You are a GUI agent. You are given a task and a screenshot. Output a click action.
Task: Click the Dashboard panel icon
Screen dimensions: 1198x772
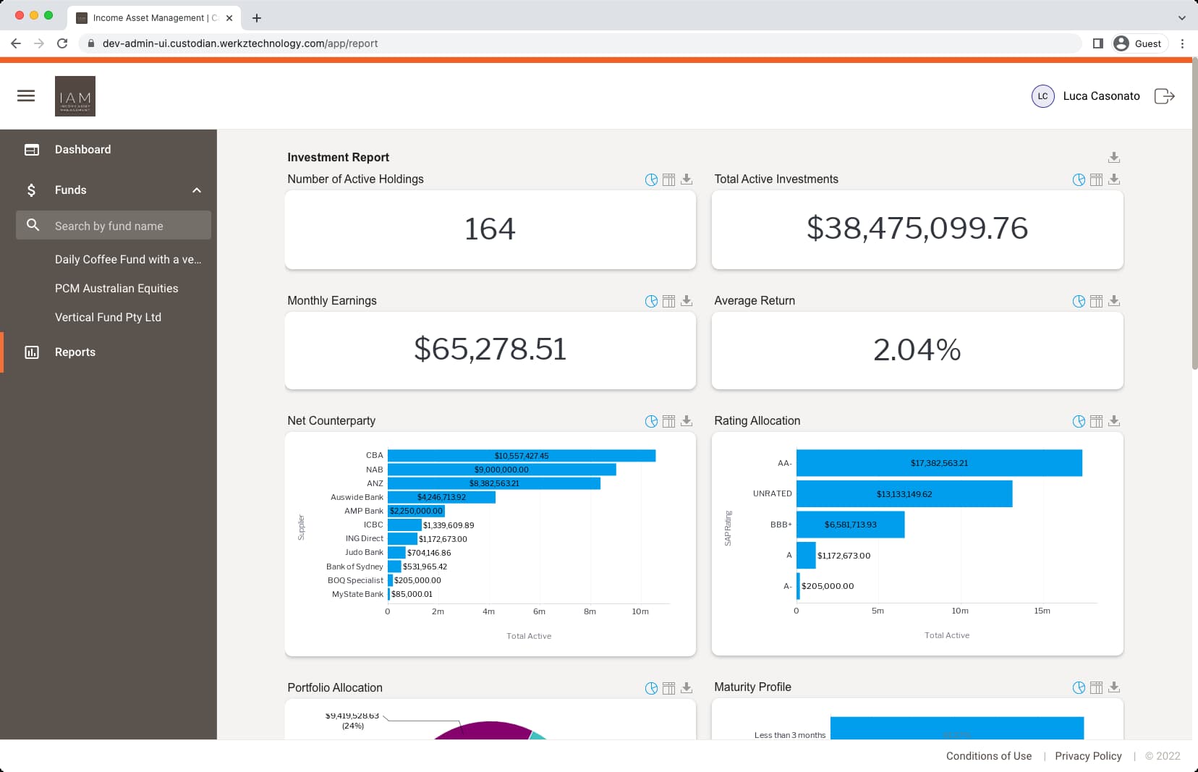32,149
